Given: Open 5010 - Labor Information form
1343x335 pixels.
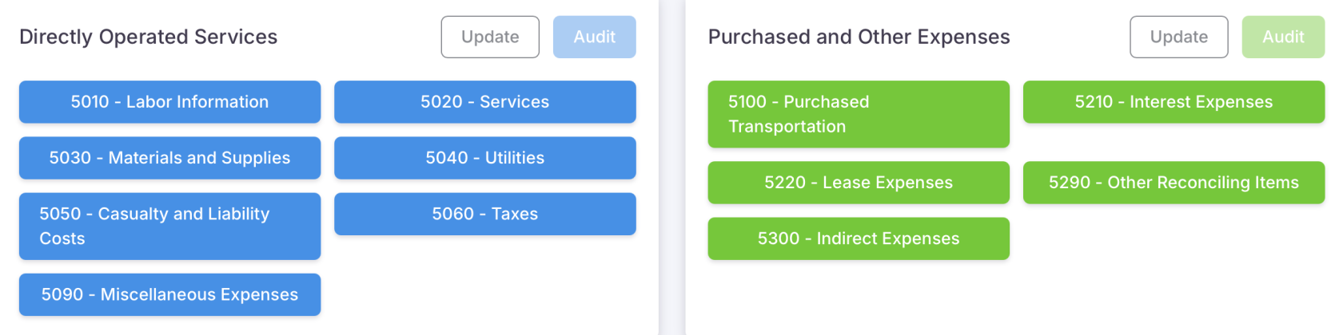Looking at the screenshot, I should coord(169,102).
